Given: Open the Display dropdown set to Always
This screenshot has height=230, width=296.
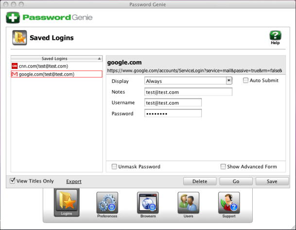Looking at the screenshot, I should point(189,81).
